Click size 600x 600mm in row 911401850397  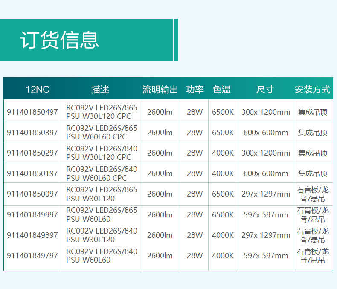click(266, 132)
